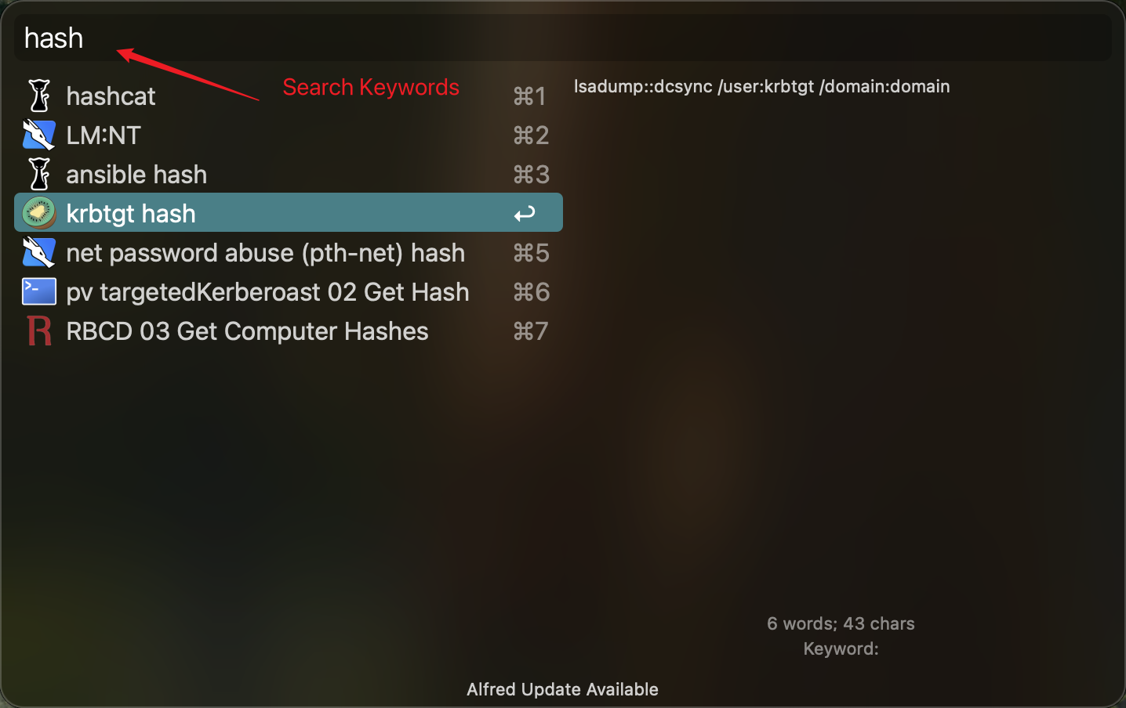Click the hashcat snippet icon

[39, 96]
